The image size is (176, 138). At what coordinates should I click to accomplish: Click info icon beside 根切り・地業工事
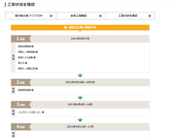[37, 69]
